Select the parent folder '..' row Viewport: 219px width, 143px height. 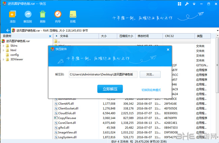(x=132, y=41)
